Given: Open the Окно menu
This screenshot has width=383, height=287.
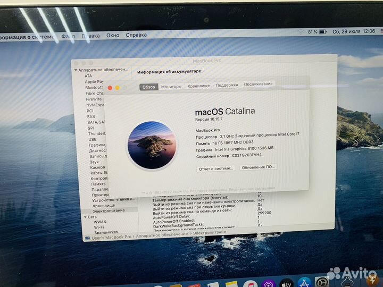Looking at the screenshot, I should tap(113, 36).
